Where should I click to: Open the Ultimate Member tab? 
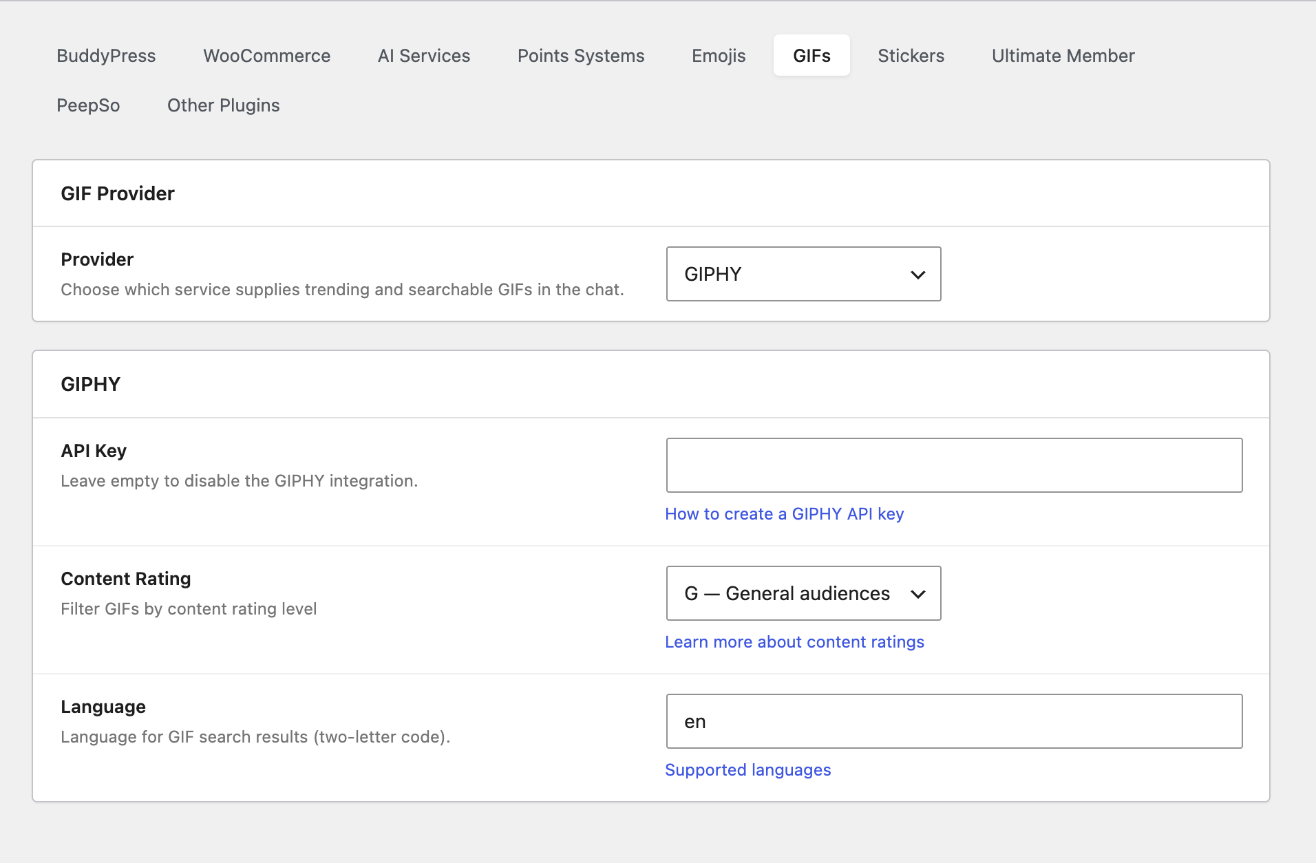(x=1062, y=56)
